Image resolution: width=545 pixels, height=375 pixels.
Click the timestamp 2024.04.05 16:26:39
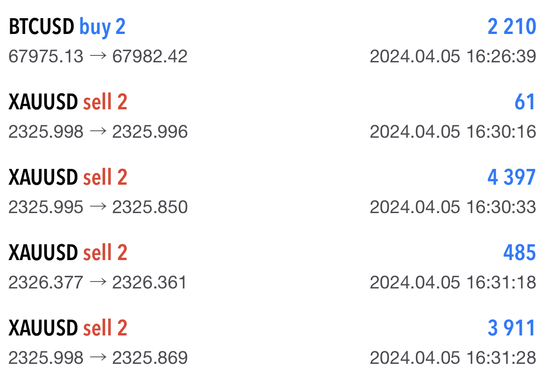point(453,57)
